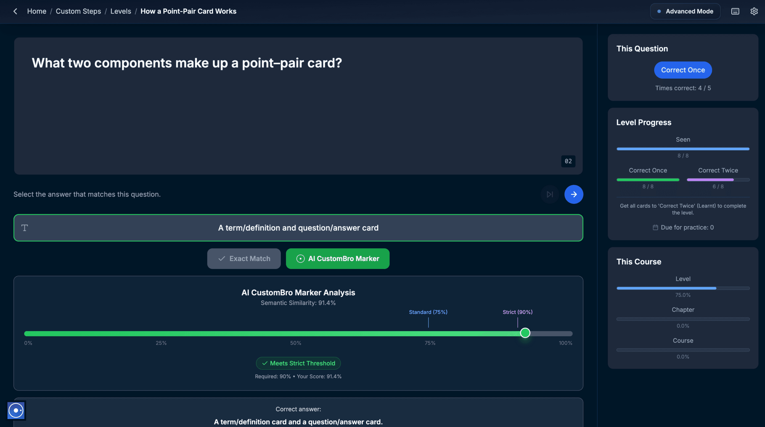Click the text type icon in the answer box
The image size is (765, 427).
tap(25, 228)
